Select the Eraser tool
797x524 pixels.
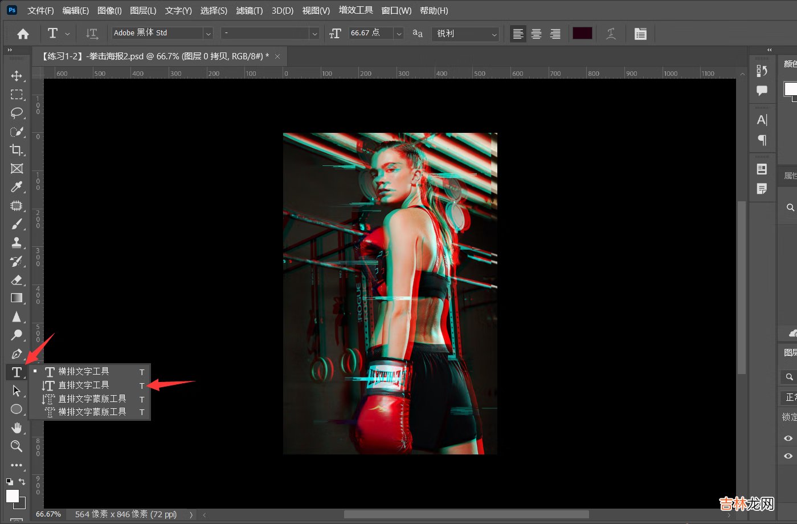(17, 279)
